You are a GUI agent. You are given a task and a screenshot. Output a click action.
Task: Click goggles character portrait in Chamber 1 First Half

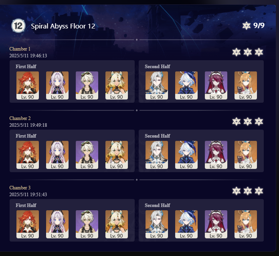(87, 85)
